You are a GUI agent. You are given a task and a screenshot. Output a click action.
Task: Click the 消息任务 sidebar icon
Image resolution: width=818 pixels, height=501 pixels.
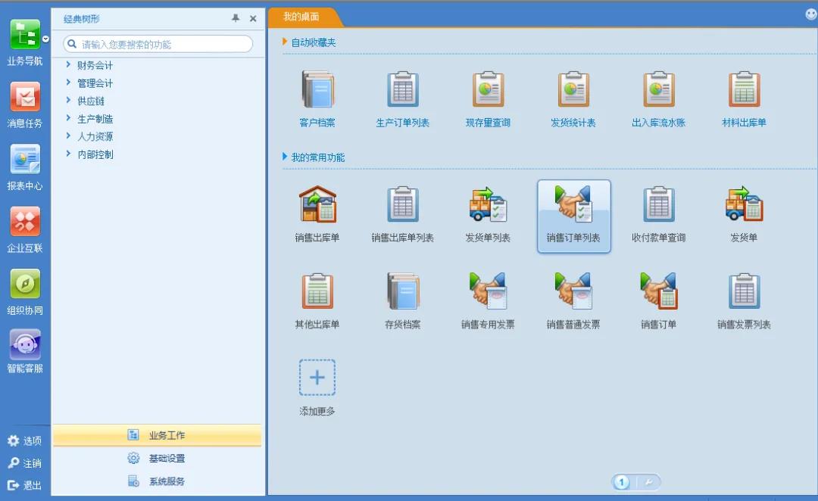pyautogui.click(x=25, y=97)
